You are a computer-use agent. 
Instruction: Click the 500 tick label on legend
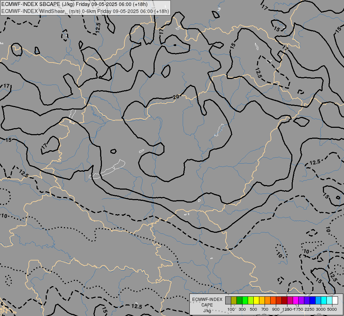pos(253,309)
